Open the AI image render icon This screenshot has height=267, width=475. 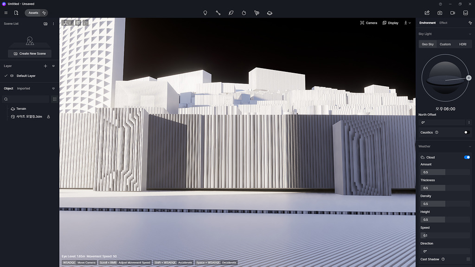(427, 13)
